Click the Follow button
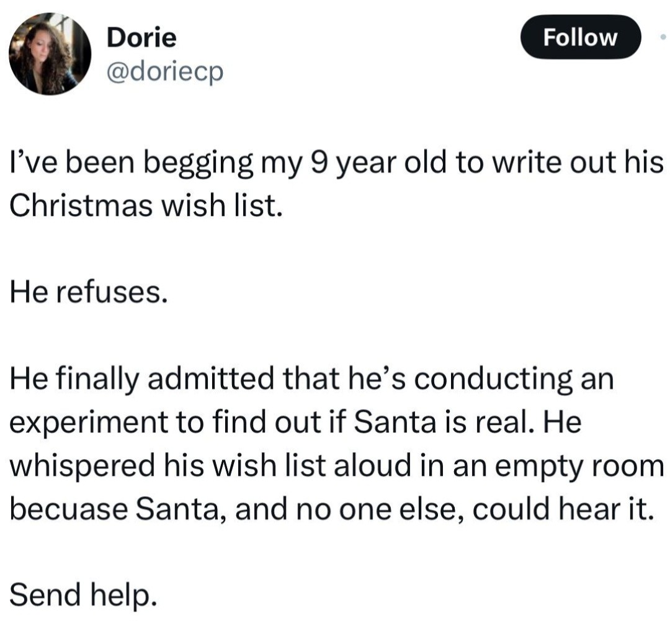This screenshot has height=621, width=670. [580, 38]
